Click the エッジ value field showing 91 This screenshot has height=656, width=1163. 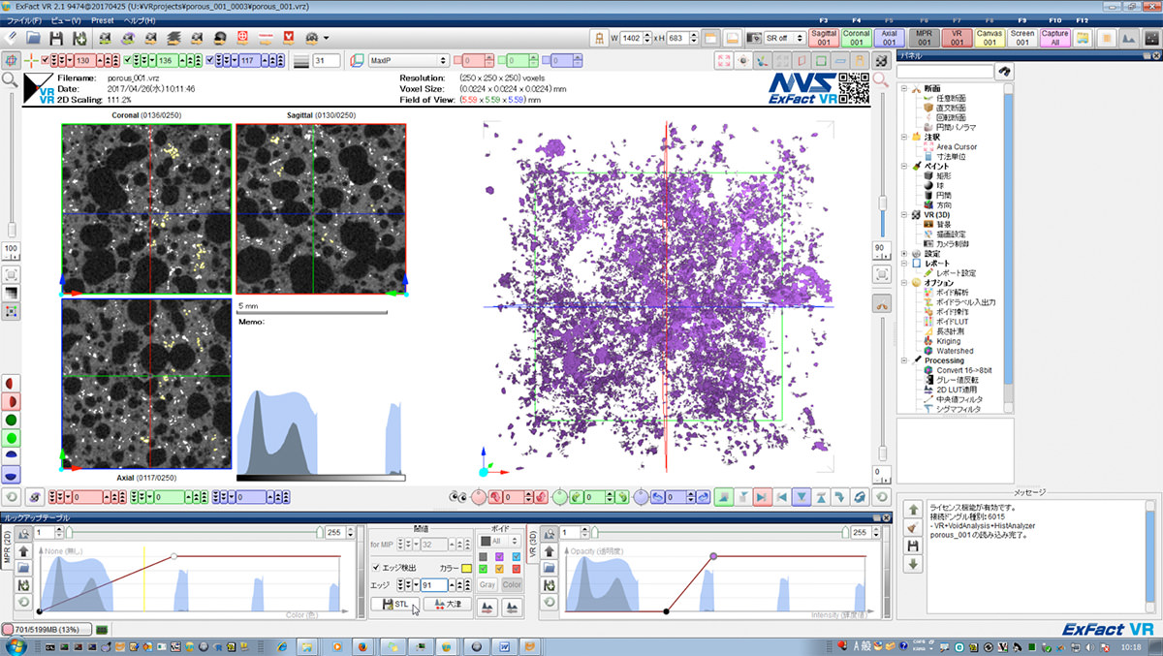coord(434,585)
